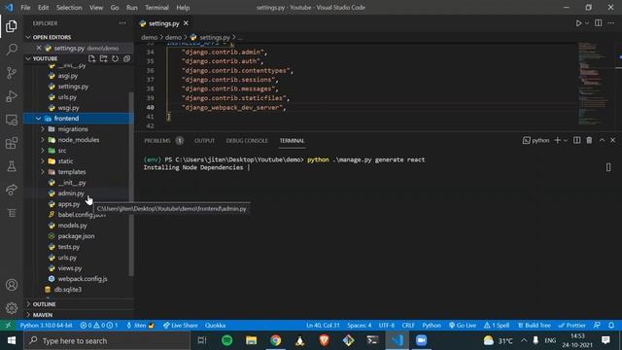Collapse all folders in YOUTUBE explorer
Image resolution: width=622 pixels, height=350 pixels.
pos(126,58)
